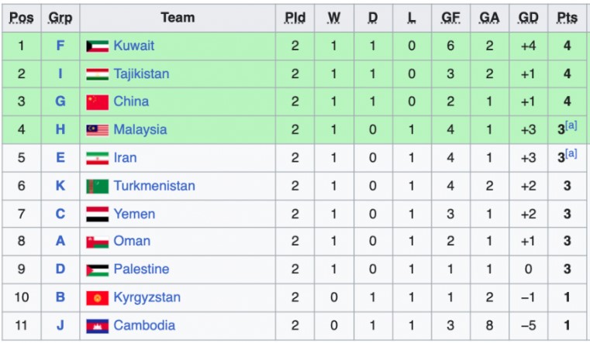The height and width of the screenshot is (343, 590).
Task: Open the Oman team link
Action: [x=132, y=242]
